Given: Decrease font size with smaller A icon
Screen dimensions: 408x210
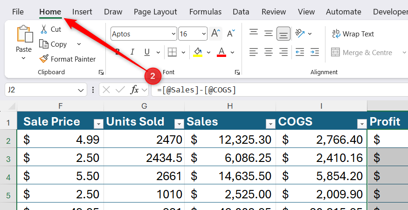Looking at the screenshot, I should (231, 34).
